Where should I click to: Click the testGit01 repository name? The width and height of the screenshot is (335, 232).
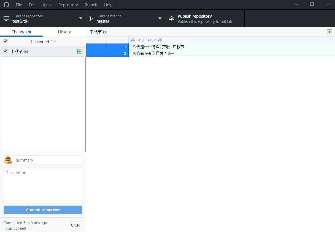[21, 21]
